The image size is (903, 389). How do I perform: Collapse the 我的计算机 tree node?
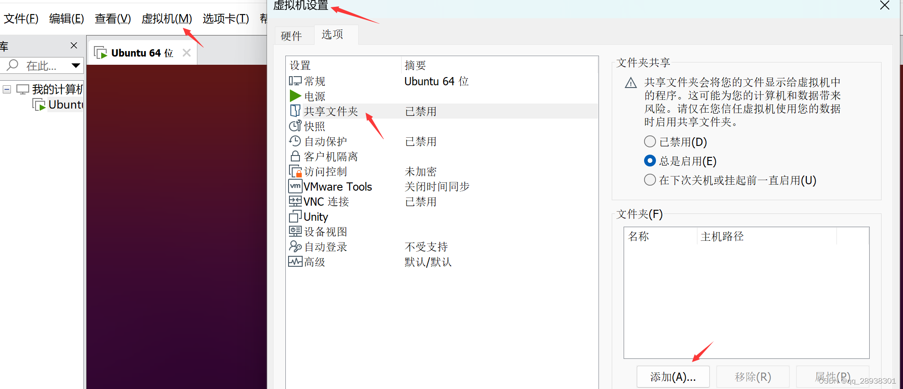click(7, 89)
